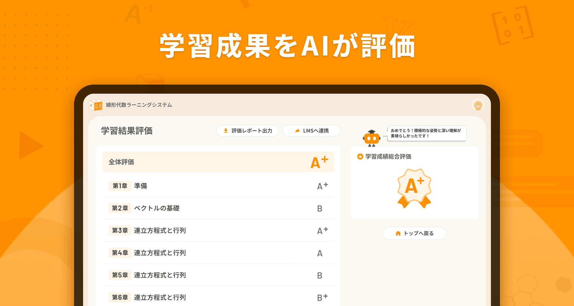Open the 第5章 連立方程式と行列 row
The height and width of the screenshot is (306, 574).
[x=218, y=275]
